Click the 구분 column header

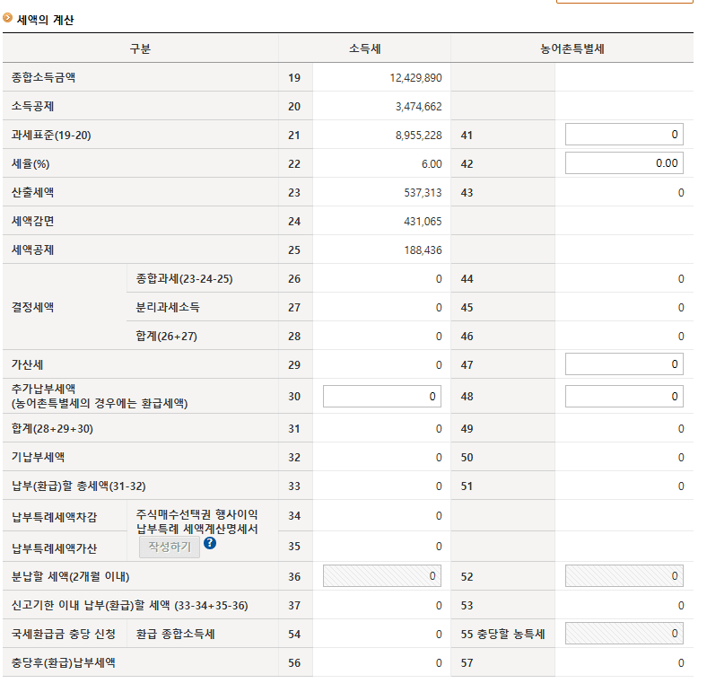[140, 48]
